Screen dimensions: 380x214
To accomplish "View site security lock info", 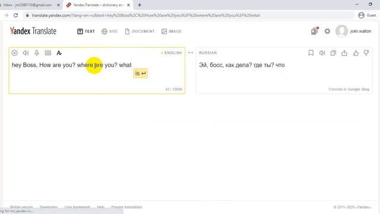I will (27, 15).
